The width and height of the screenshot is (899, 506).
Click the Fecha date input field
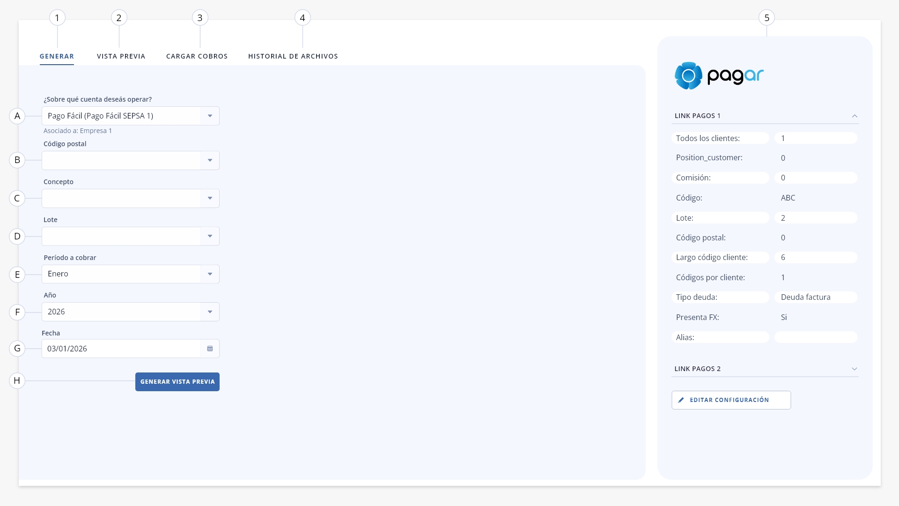point(121,349)
